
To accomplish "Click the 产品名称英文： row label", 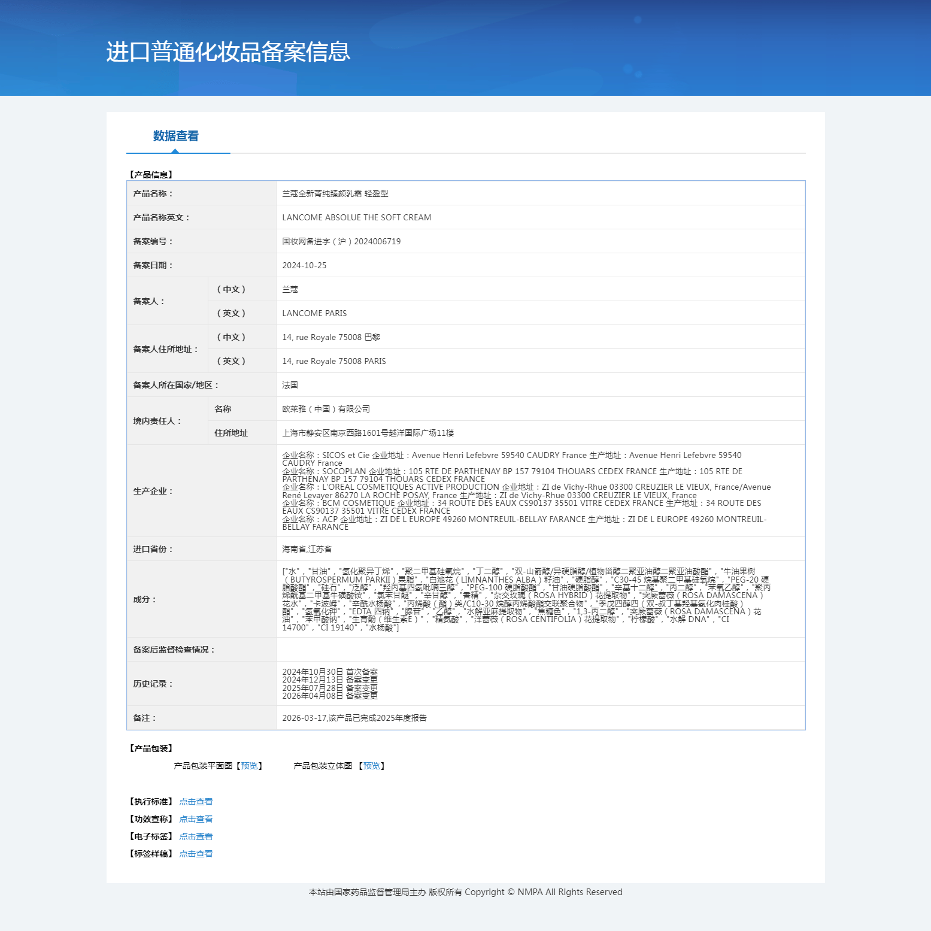I will point(162,217).
